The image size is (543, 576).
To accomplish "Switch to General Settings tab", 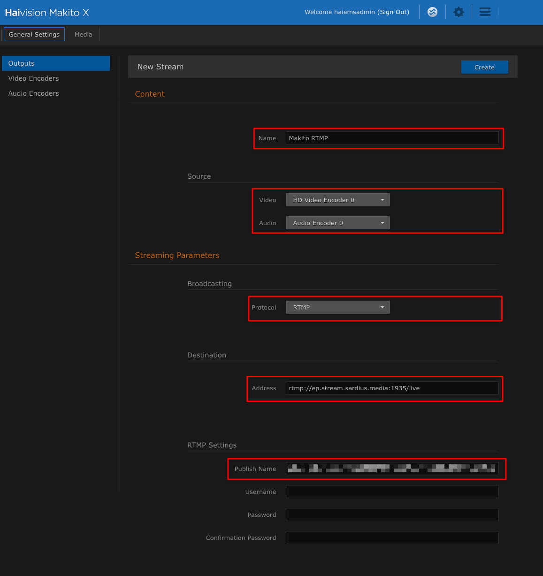I will coord(34,34).
